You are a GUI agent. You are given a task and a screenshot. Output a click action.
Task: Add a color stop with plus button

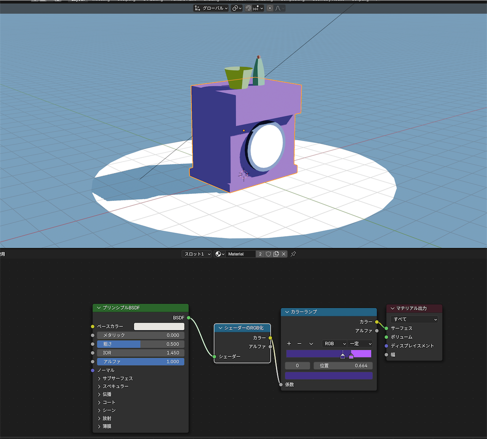point(289,344)
